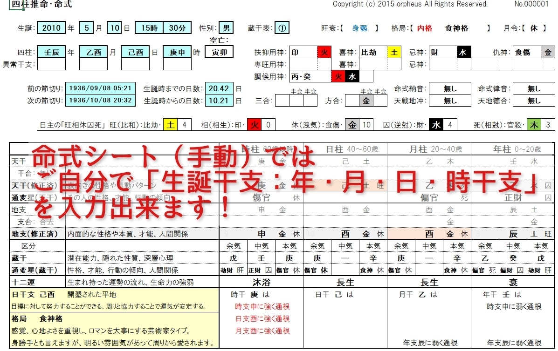Image resolution: width=558 pixels, height=351 pixels.
Task: Select the birth day cell containing 10
Action: pos(115,28)
